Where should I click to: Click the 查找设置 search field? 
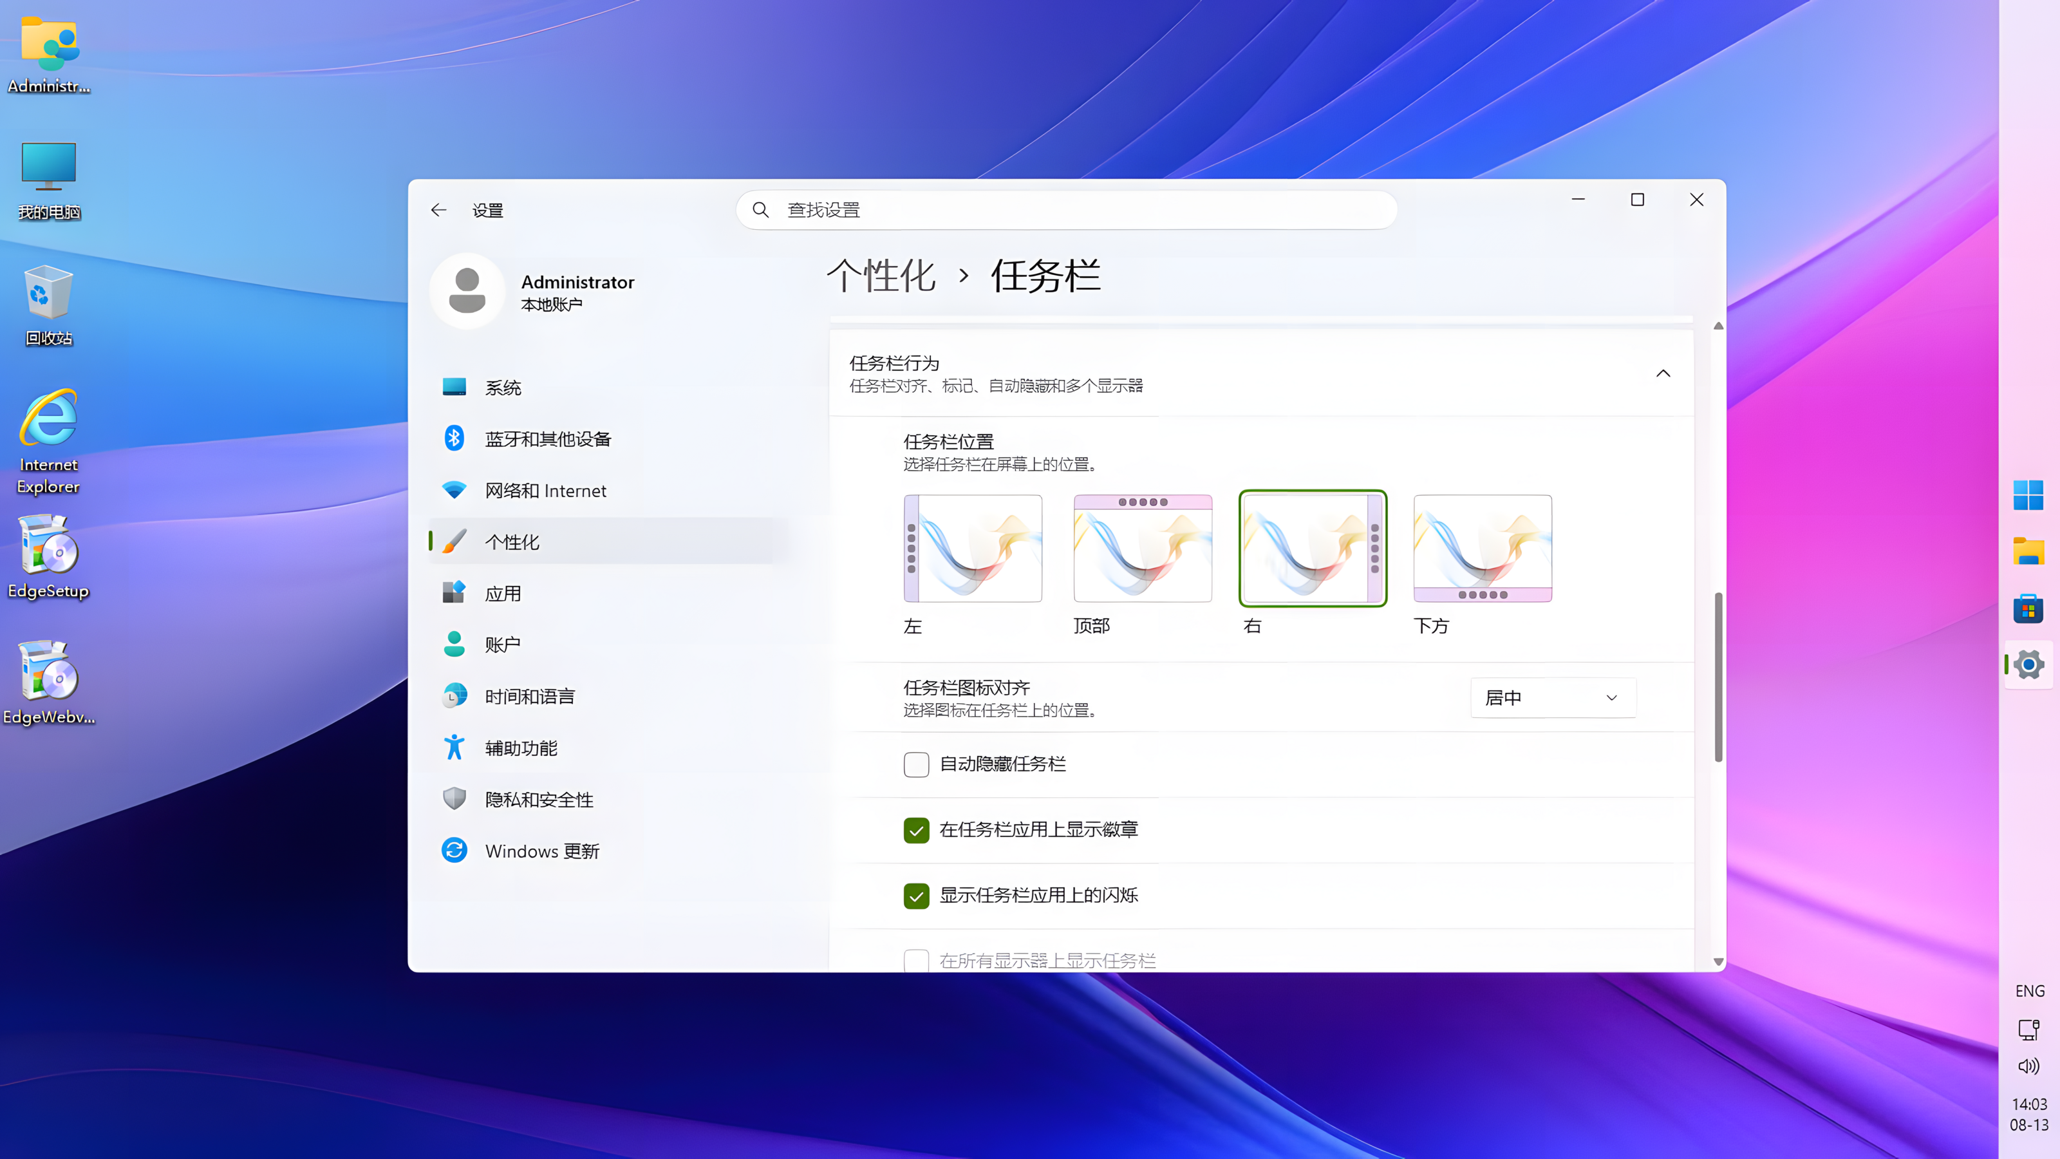coord(1067,211)
